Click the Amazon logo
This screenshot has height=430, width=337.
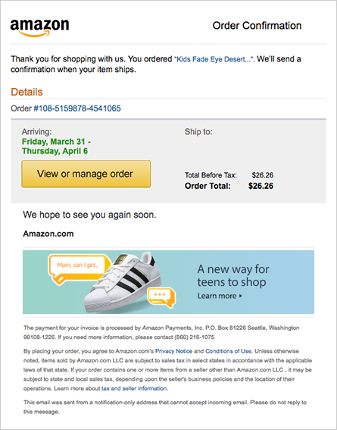(x=39, y=28)
